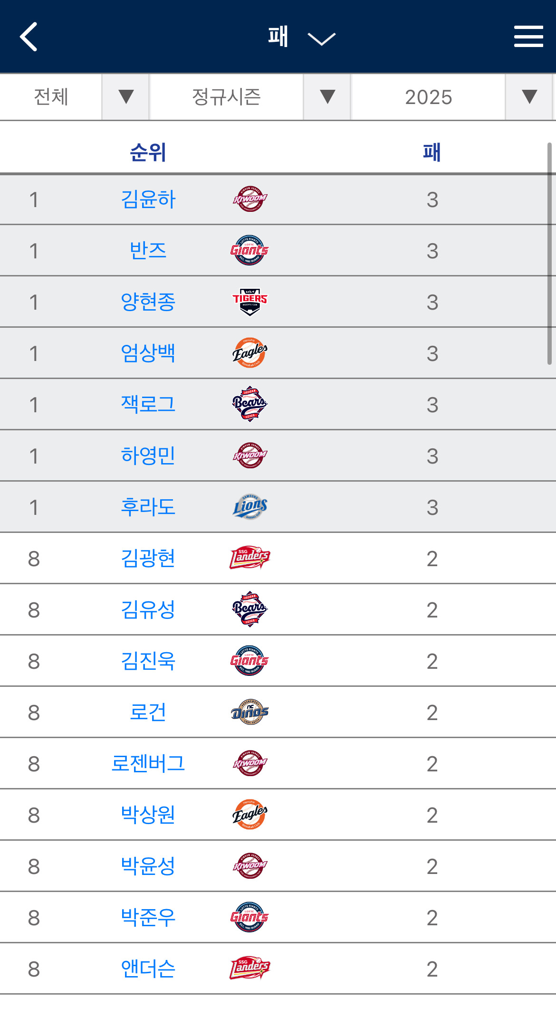This screenshot has width=556, height=1016.
Task: Click the back arrow in the header
Action: point(29,36)
